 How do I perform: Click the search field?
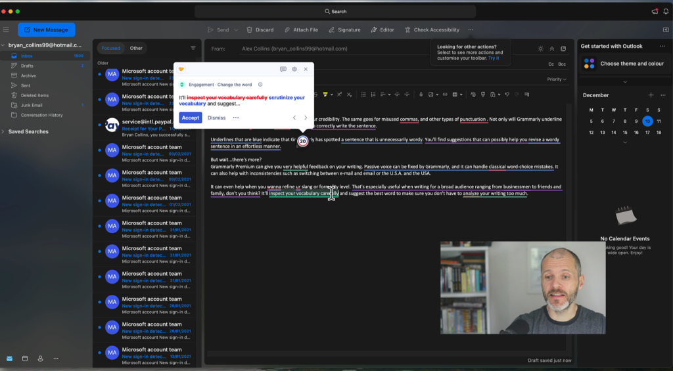(x=335, y=12)
